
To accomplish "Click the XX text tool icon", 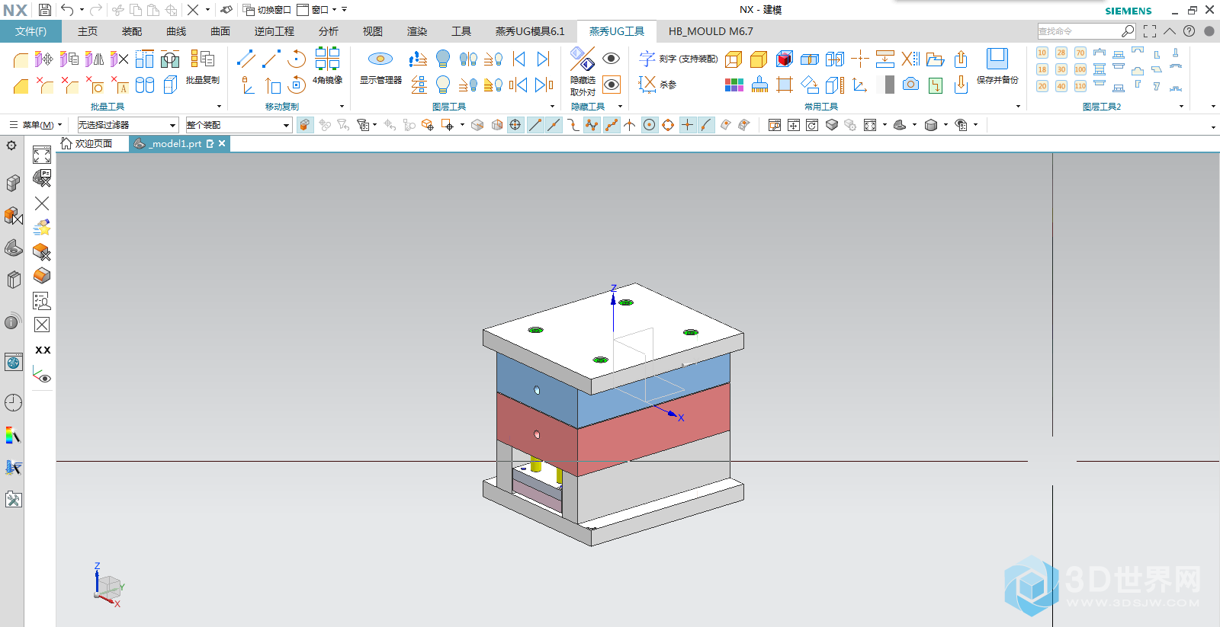I will (43, 350).
